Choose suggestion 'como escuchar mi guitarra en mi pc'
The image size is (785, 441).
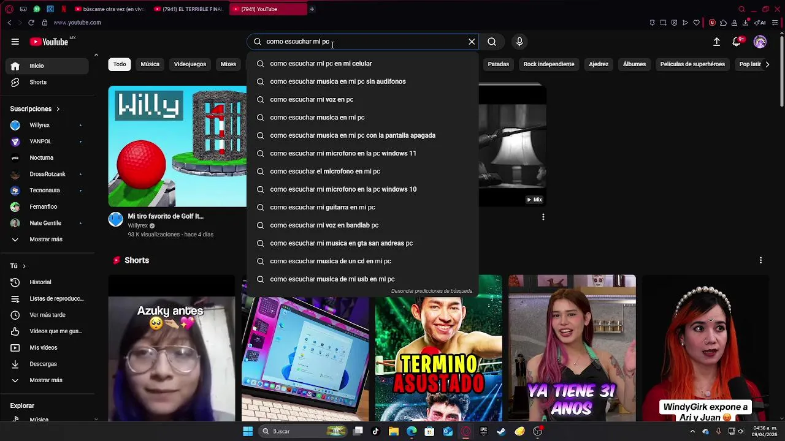(x=362, y=207)
